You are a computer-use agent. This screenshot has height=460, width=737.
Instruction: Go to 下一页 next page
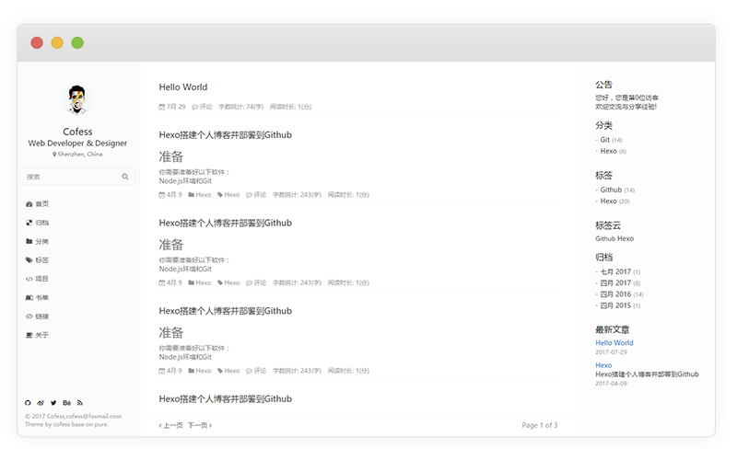199,426
